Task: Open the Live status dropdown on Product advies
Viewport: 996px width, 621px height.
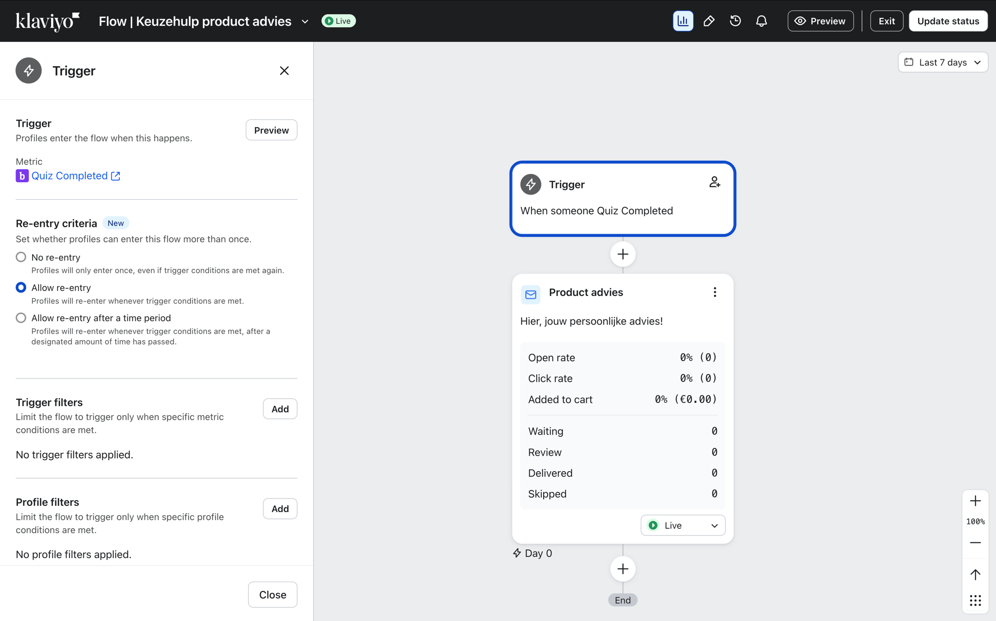Action: pos(682,525)
